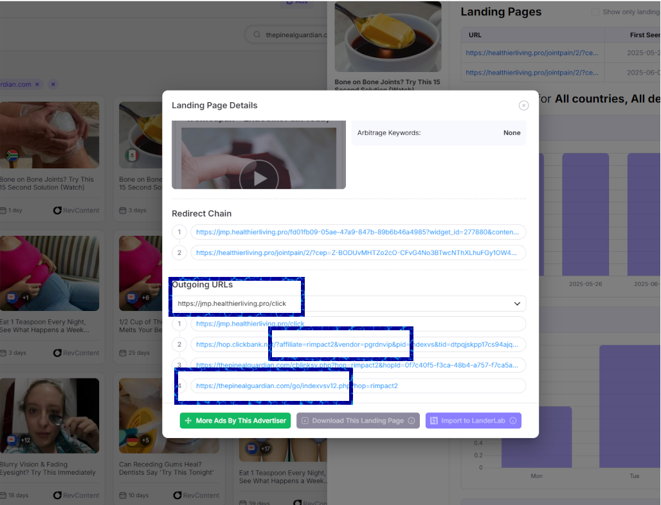Click the '18 days' label on ad card
Screen dimensions: 661x505
(x=18, y=495)
